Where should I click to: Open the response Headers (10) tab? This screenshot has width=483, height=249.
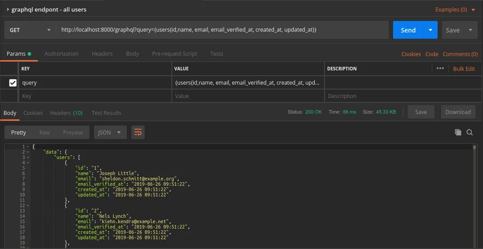coord(66,113)
